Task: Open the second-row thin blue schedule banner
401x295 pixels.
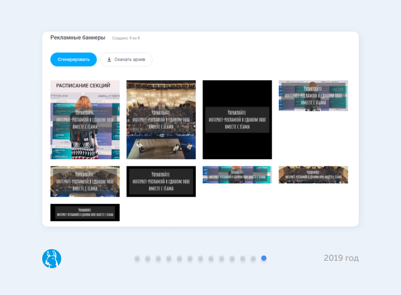Action: [x=237, y=174]
